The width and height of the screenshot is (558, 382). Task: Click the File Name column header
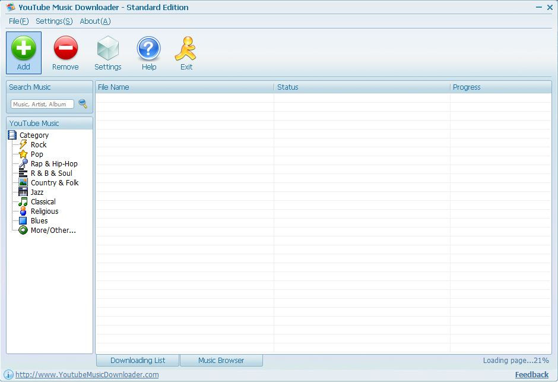[x=185, y=87]
